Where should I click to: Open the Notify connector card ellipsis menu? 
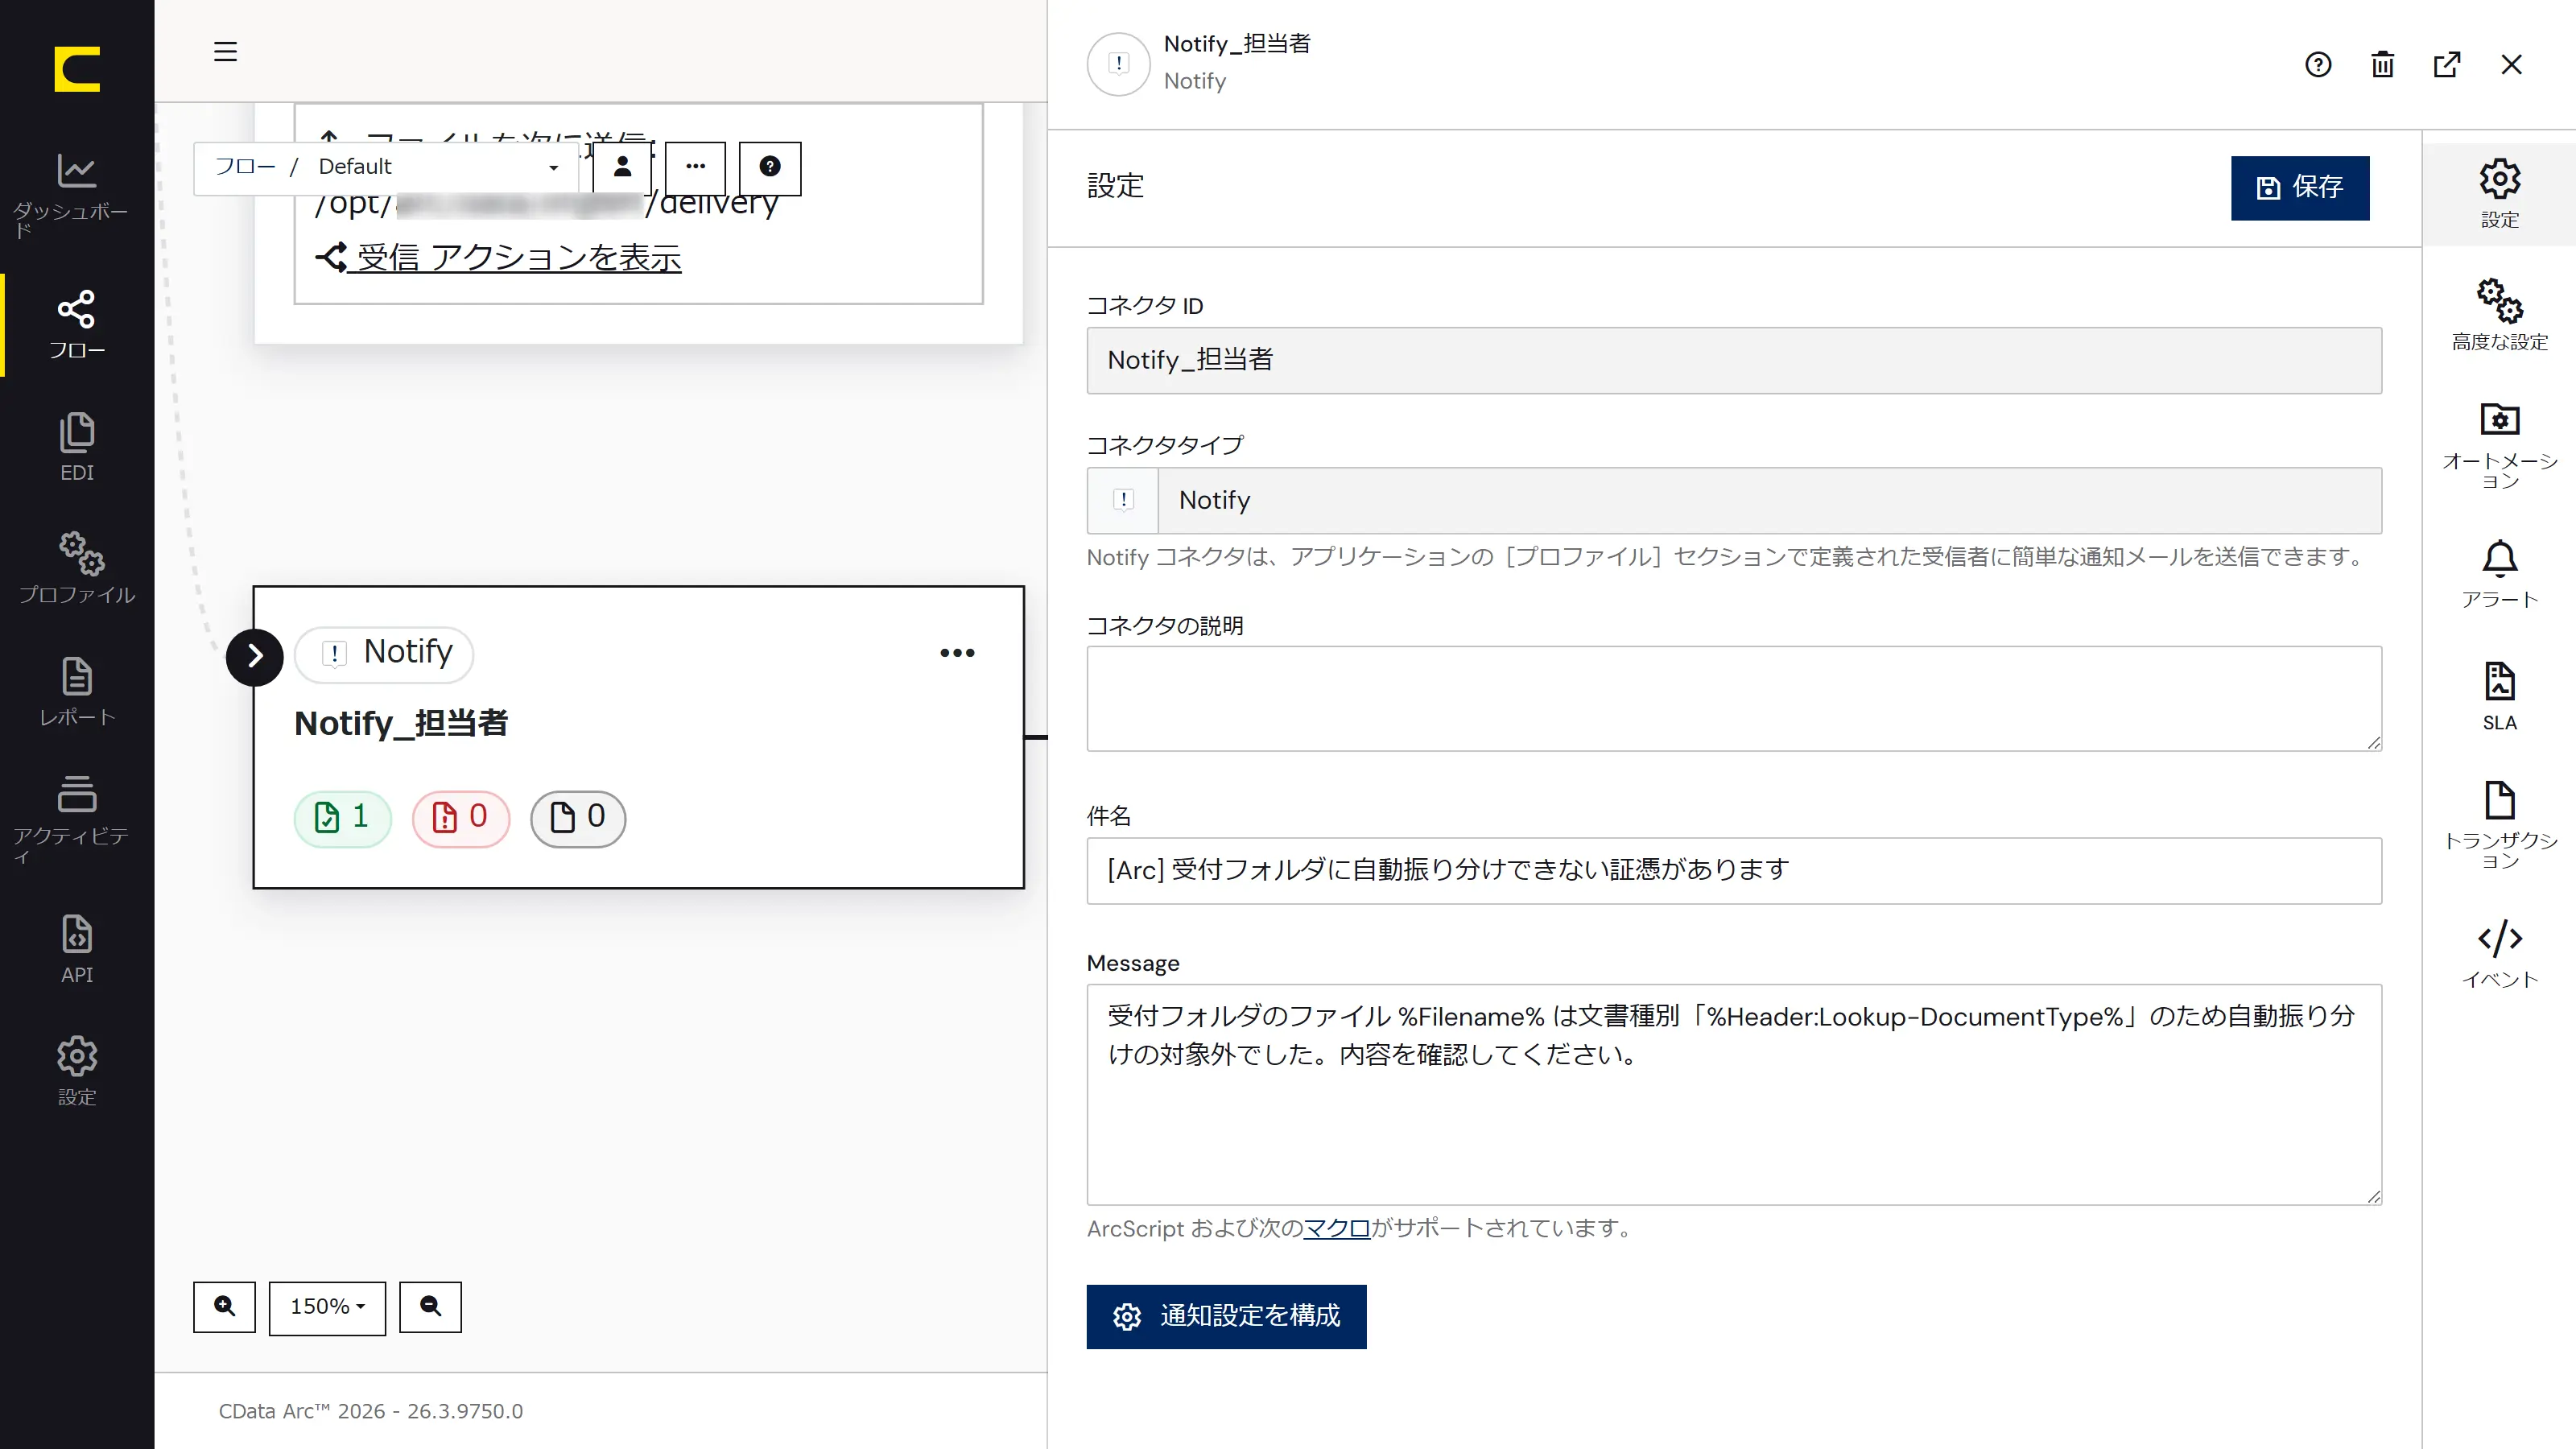pyautogui.click(x=957, y=653)
